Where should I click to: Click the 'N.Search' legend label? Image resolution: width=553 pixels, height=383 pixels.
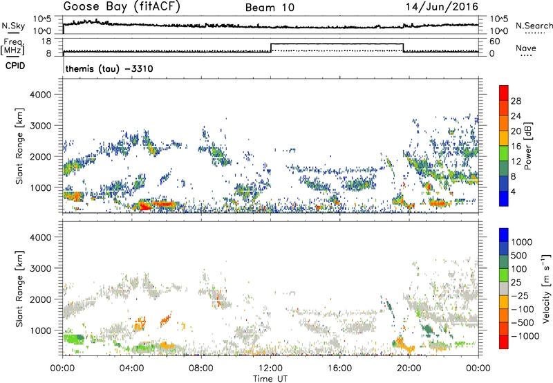tap(534, 26)
